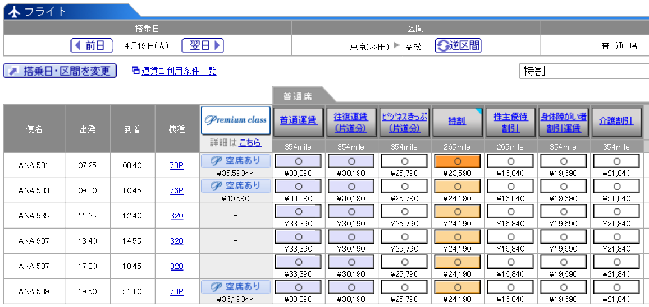
Task: Open 身体障がい者割引運賃 column header
Action: tap(564, 122)
